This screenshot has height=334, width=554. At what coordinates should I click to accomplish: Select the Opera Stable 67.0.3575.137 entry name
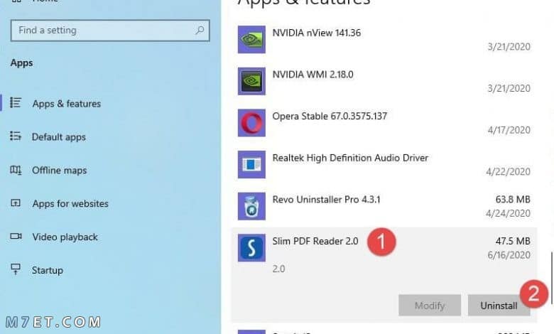point(330,117)
